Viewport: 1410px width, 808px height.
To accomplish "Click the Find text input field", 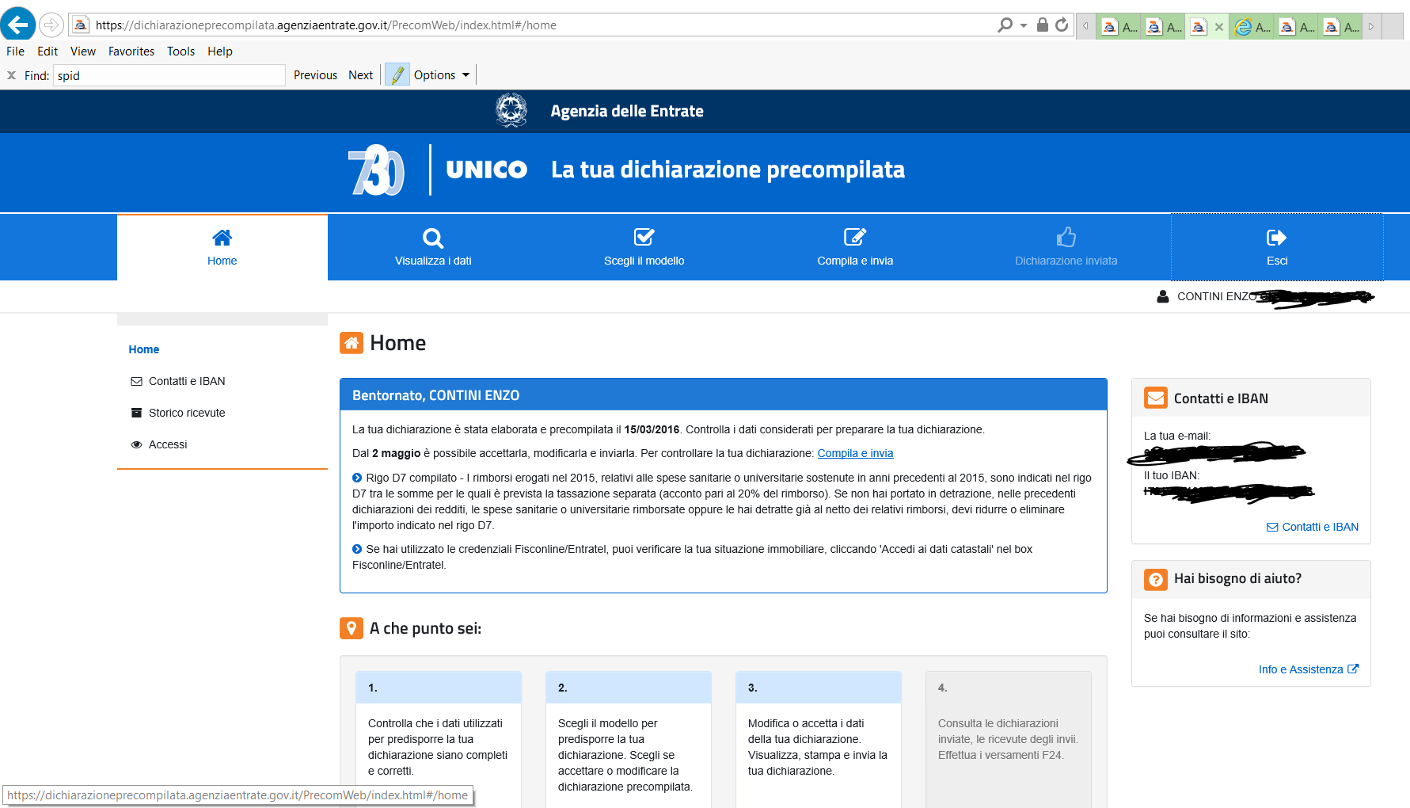I will click(x=169, y=75).
